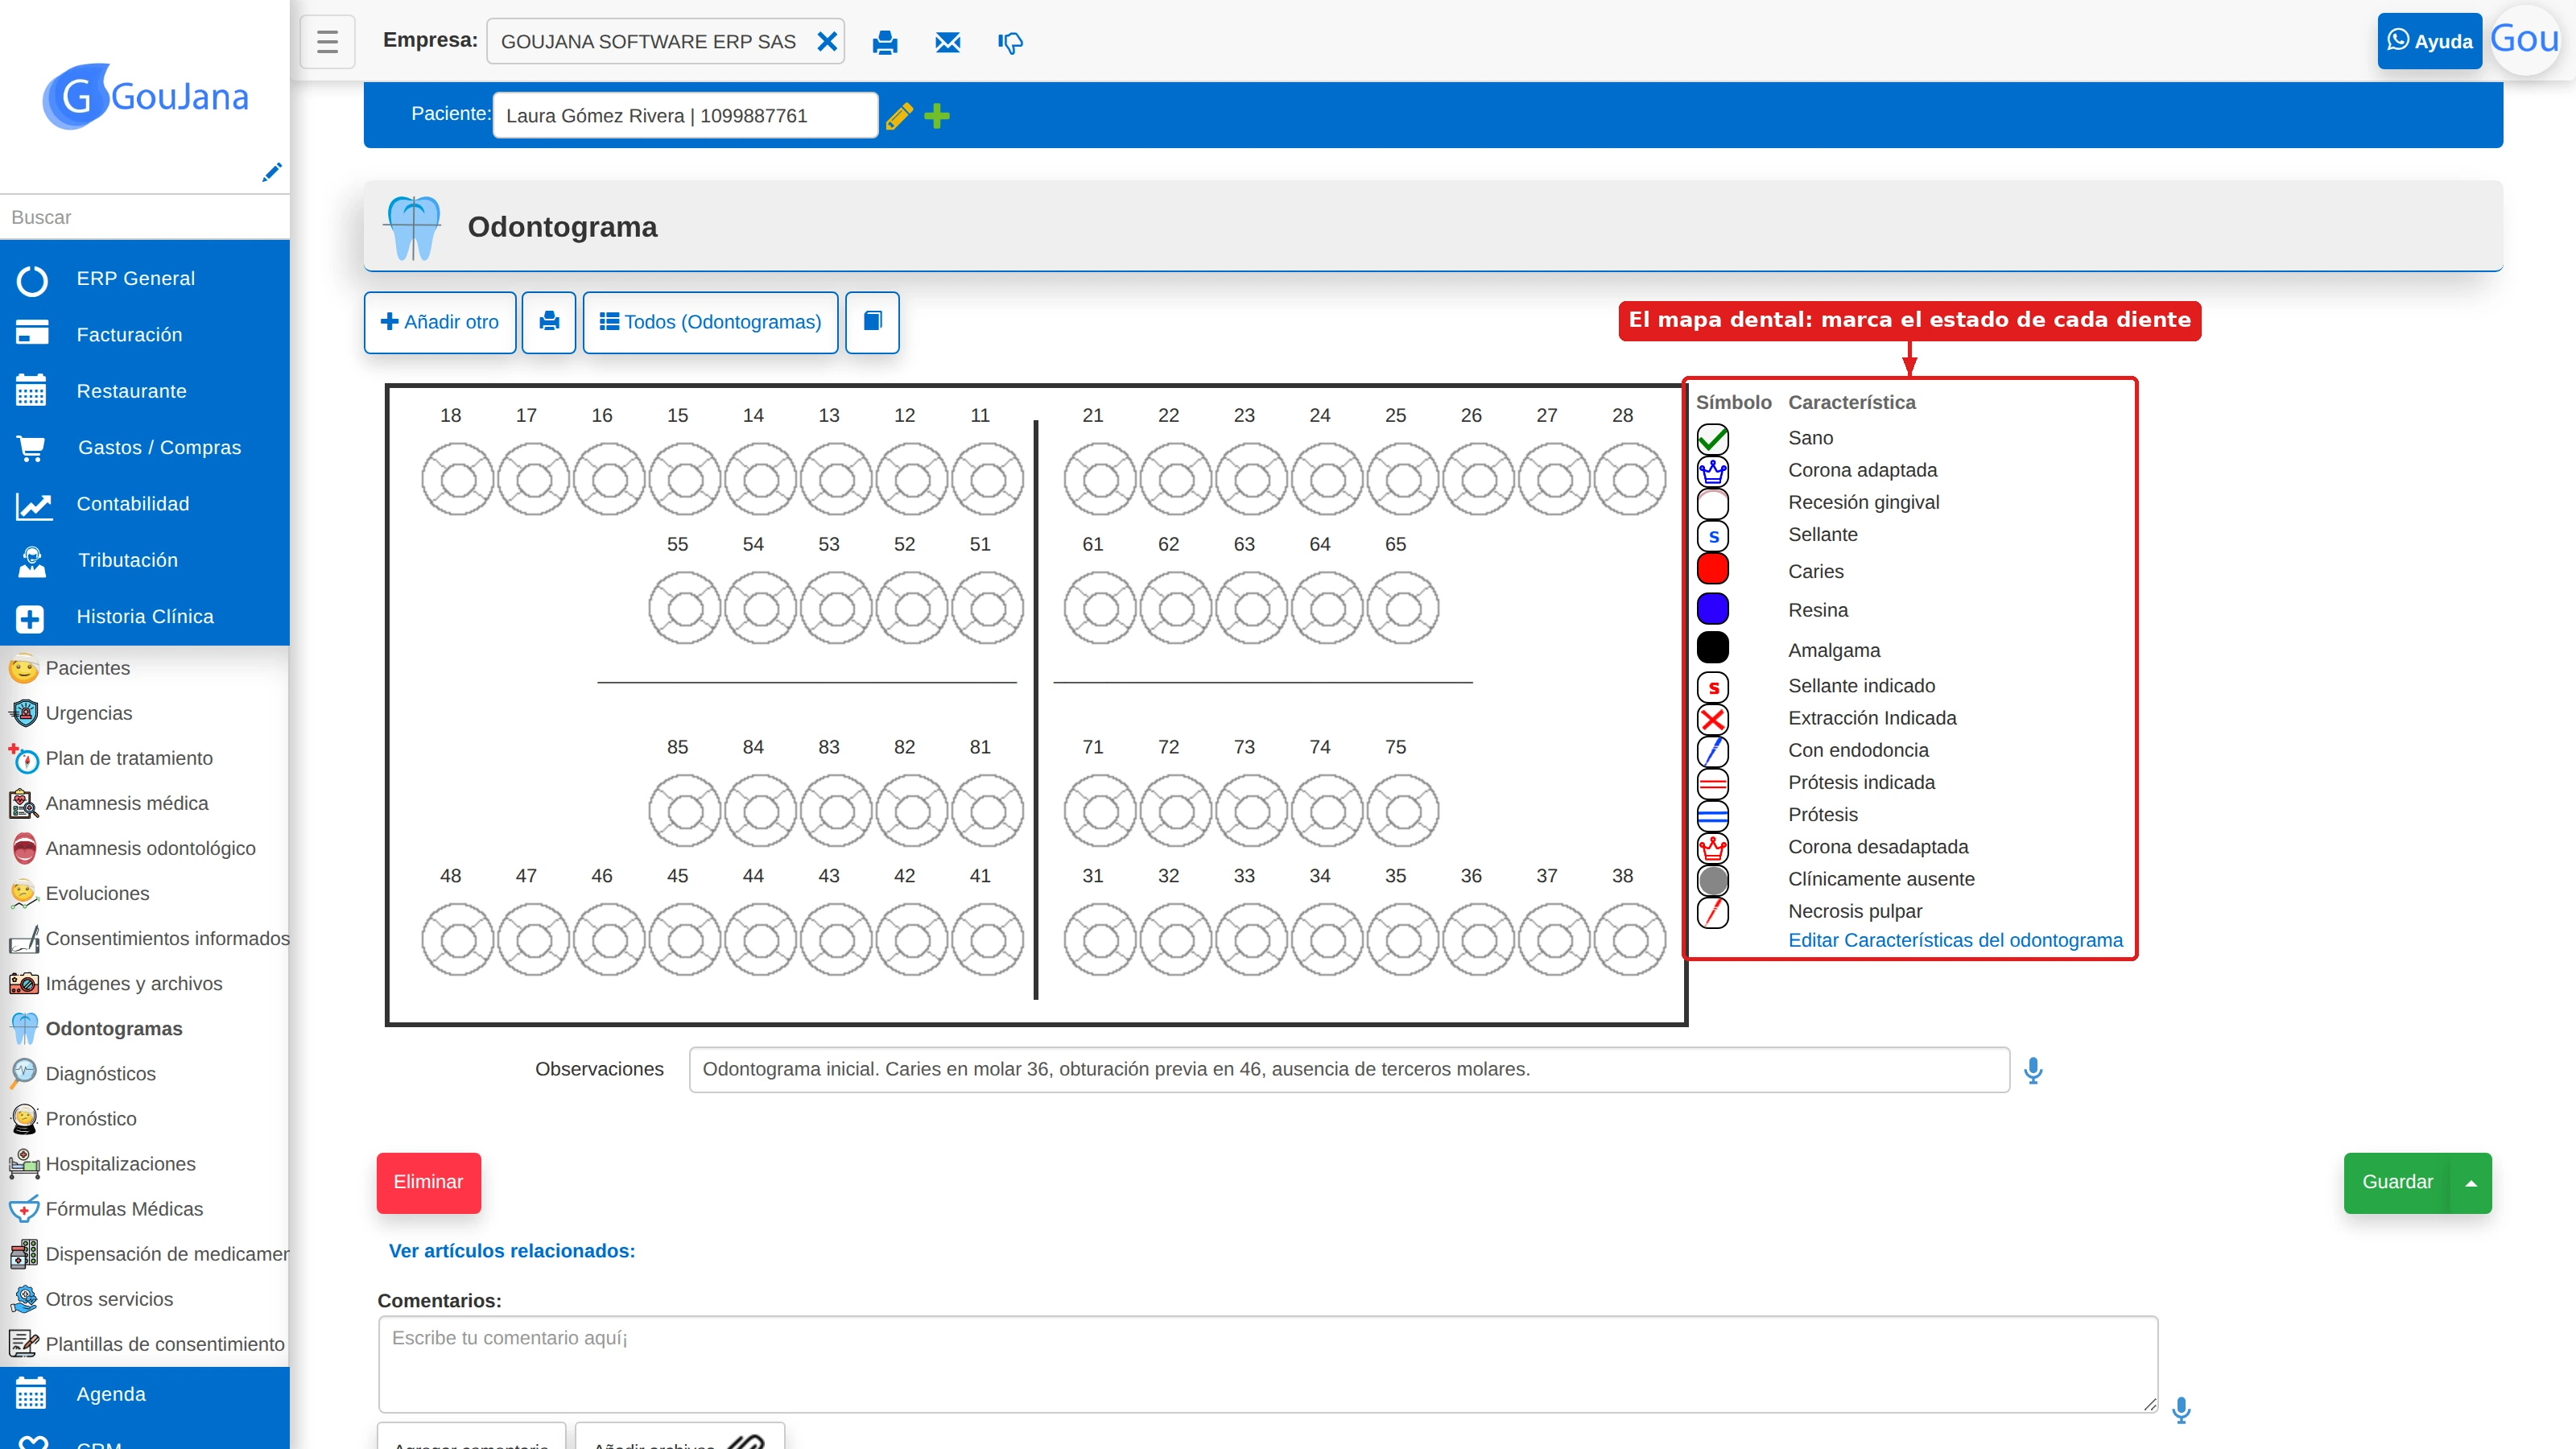Click the book icon button in toolbar
The height and width of the screenshot is (1449, 2576).
(872, 322)
